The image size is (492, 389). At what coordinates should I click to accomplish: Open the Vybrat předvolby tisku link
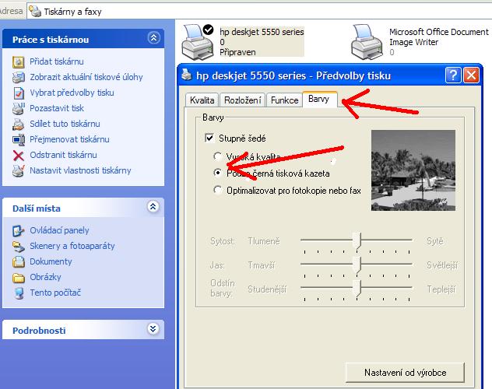tap(72, 93)
